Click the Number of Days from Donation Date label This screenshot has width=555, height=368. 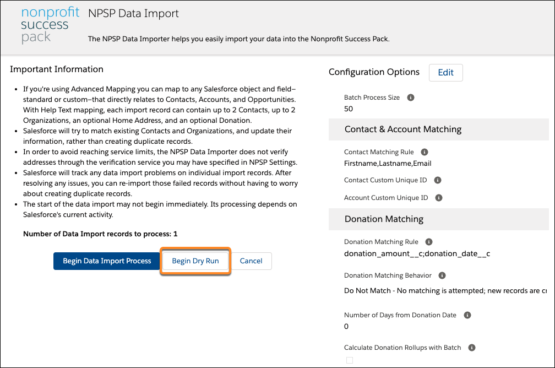[x=400, y=315]
